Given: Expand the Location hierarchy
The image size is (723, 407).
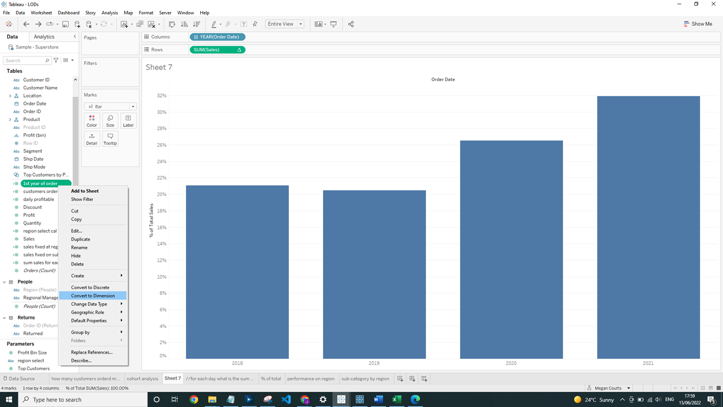Looking at the screenshot, I should (x=10, y=96).
